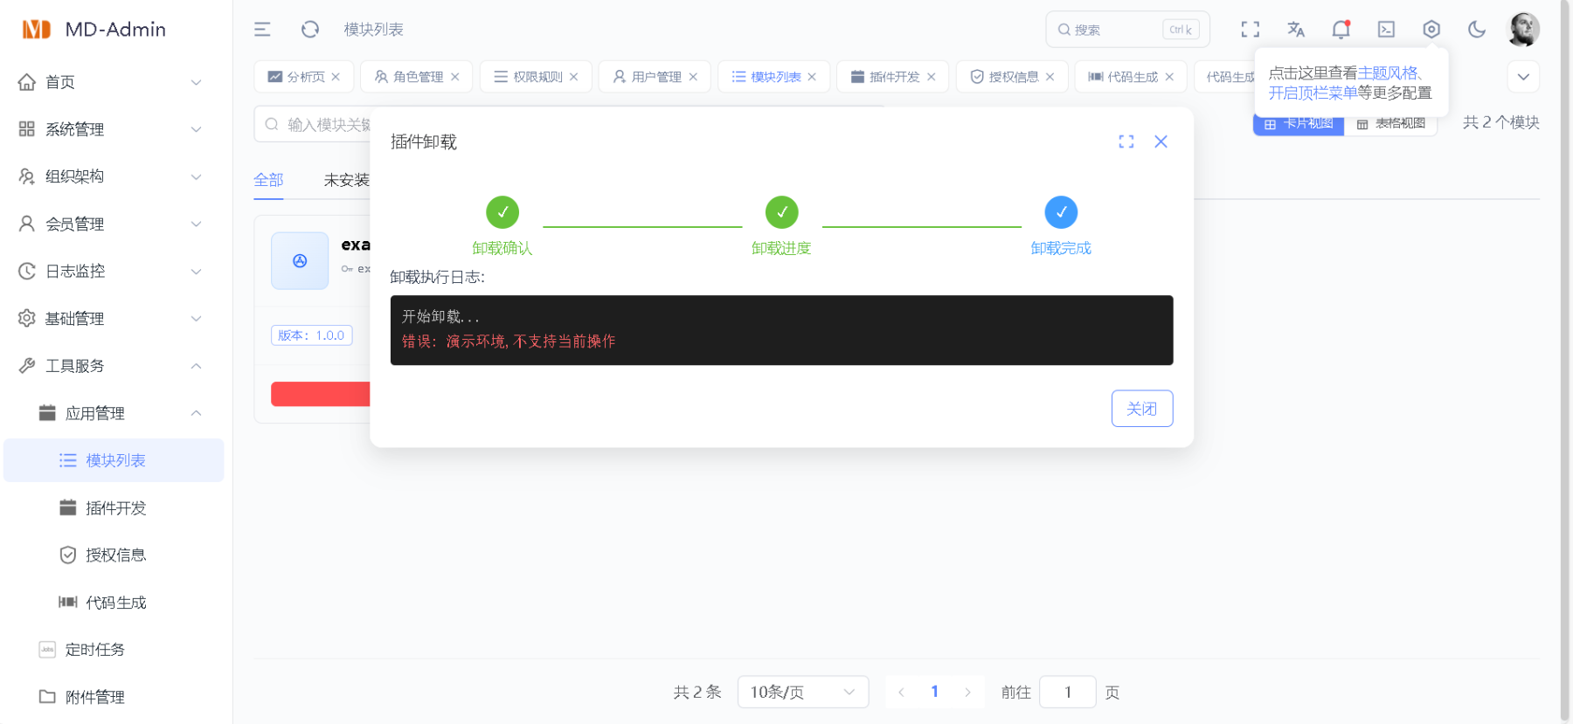
Task: Open the theme settings hexagon icon
Action: point(1431,30)
